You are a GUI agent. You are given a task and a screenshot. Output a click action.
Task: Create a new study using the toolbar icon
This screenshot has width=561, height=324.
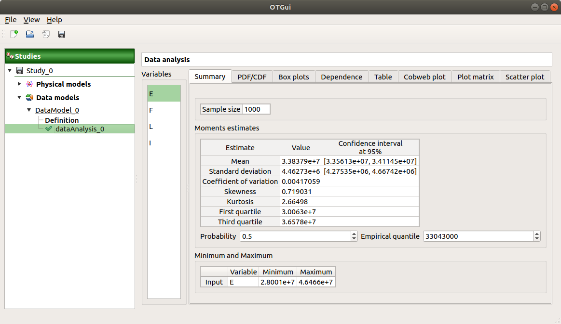13,34
